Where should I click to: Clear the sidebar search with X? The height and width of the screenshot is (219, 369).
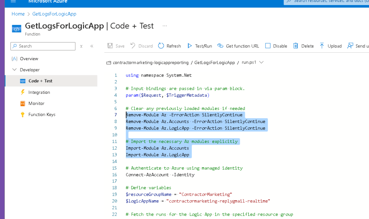(x=81, y=47)
